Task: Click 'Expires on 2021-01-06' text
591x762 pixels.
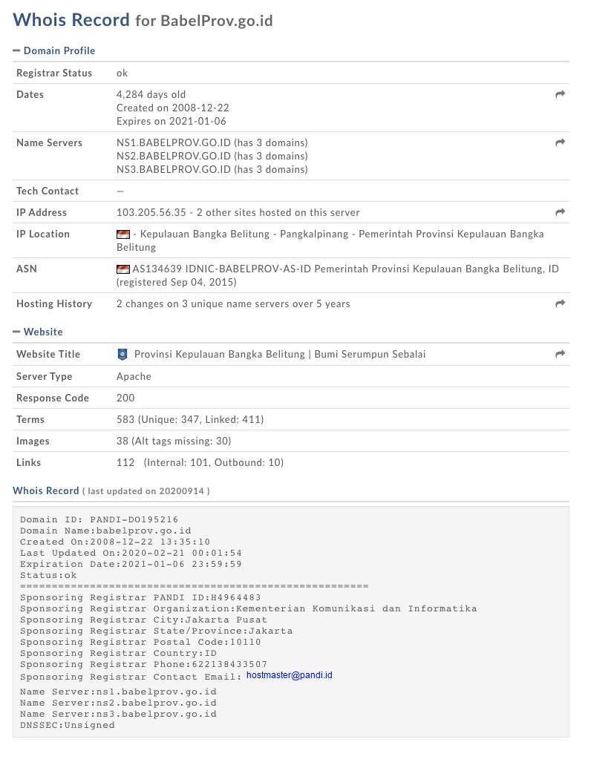Action: pos(172,121)
